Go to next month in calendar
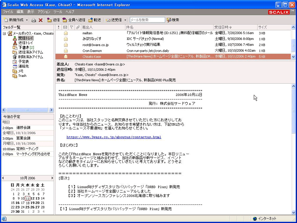Image resolution: width=297 pixels, height=223 pixels. click(52, 178)
